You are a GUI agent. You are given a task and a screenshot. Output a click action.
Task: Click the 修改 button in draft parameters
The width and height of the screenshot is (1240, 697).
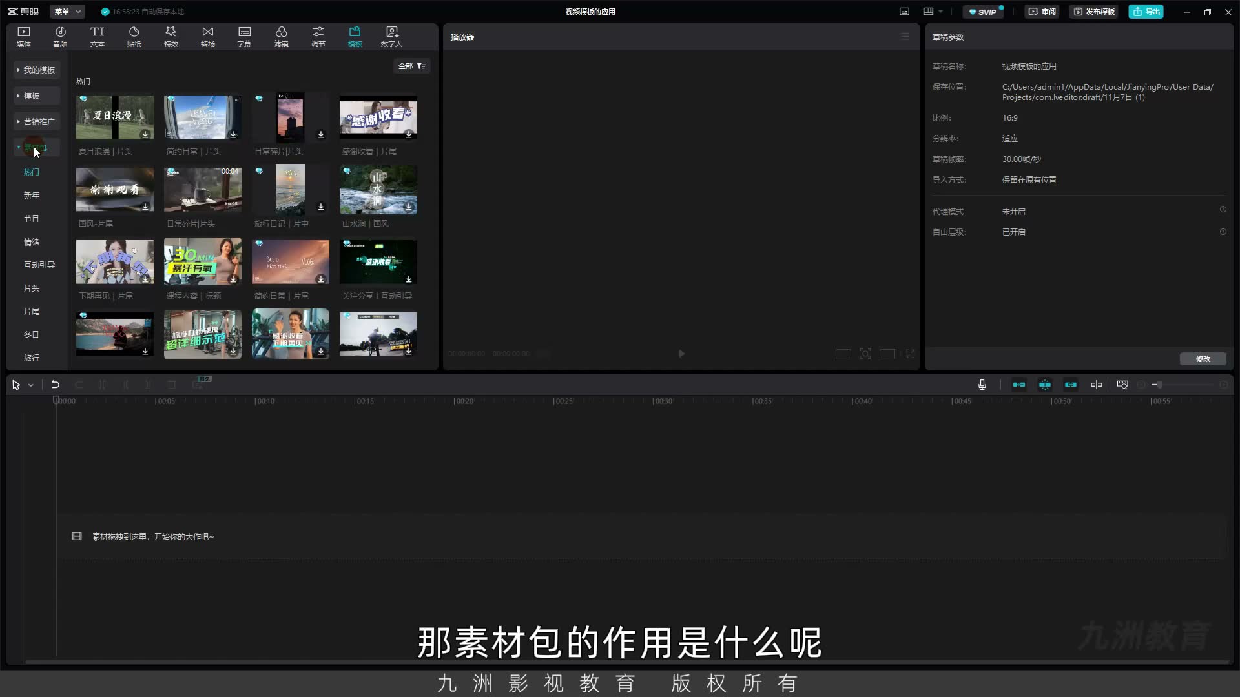(1203, 359)
